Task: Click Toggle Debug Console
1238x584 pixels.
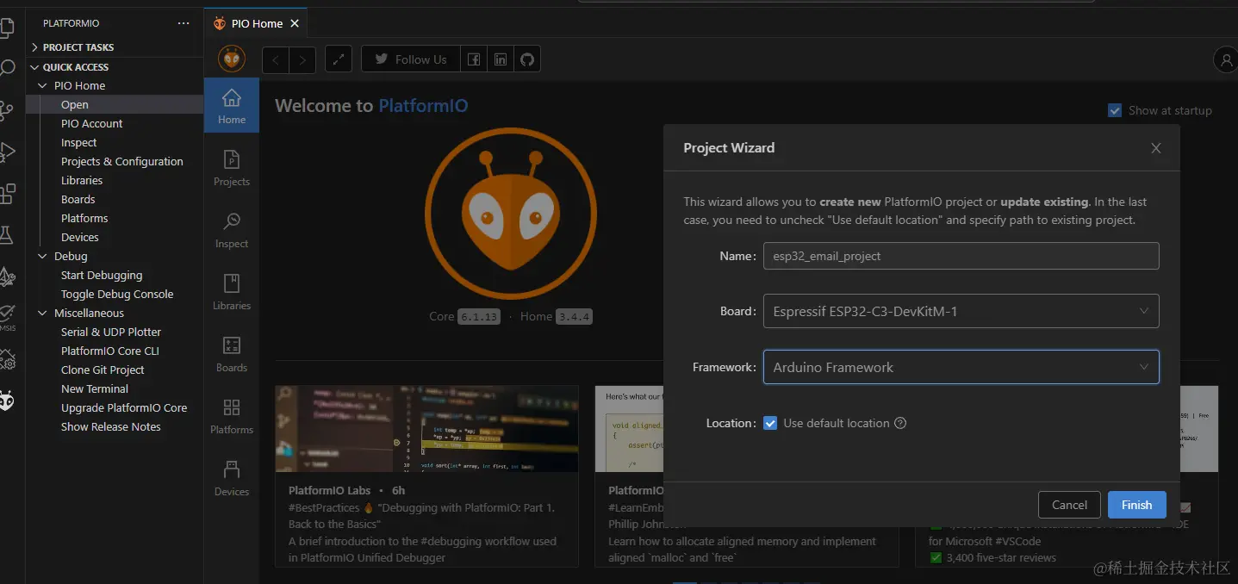Action: tap(115, 294)
